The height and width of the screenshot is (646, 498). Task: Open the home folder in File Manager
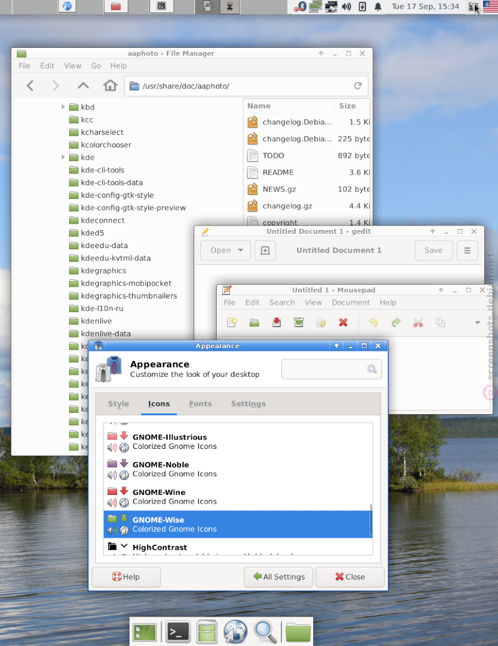[110, 86]
